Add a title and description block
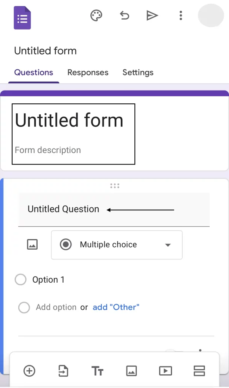The width and height of the screenshot is (229, 388). click(98, 371)
